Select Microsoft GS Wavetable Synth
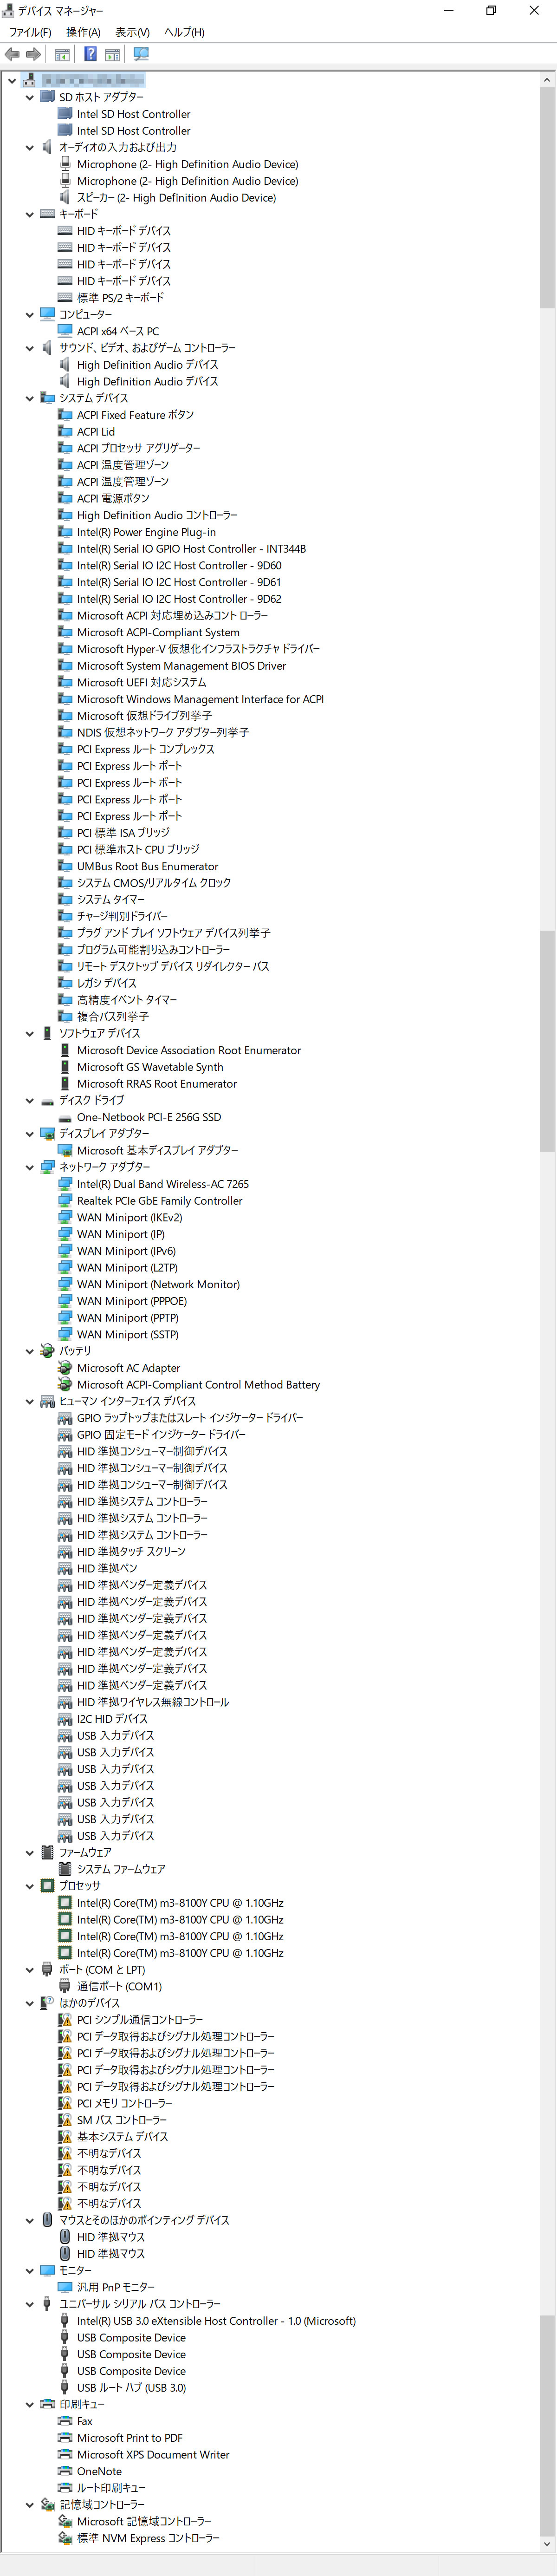Viewport: 557px width, 2576px height. 150,1067
